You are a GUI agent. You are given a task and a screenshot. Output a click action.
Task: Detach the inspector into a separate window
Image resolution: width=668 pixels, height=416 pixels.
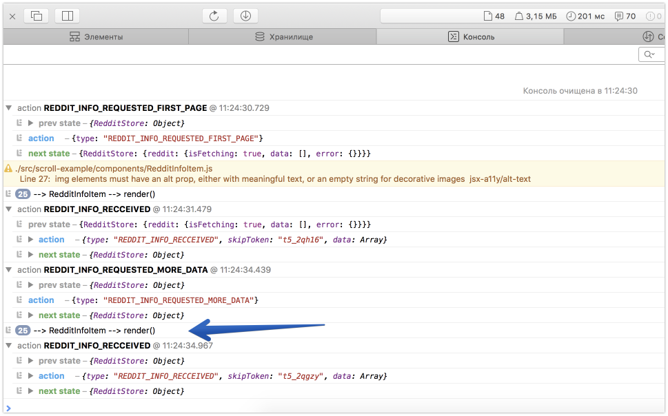pyautogui.click(x=37, y=16)
